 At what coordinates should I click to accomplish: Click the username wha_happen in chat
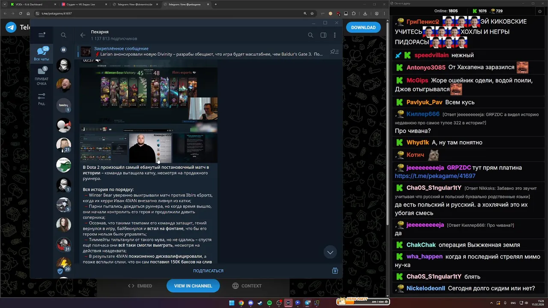[x=424, y=256]
